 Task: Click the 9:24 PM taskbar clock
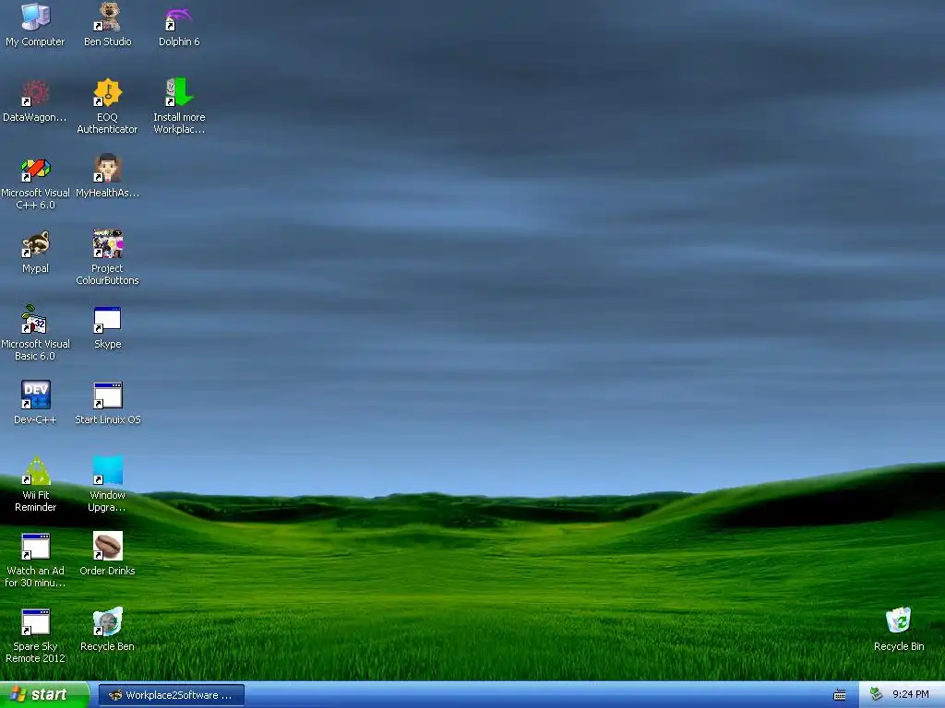(910, 695)
